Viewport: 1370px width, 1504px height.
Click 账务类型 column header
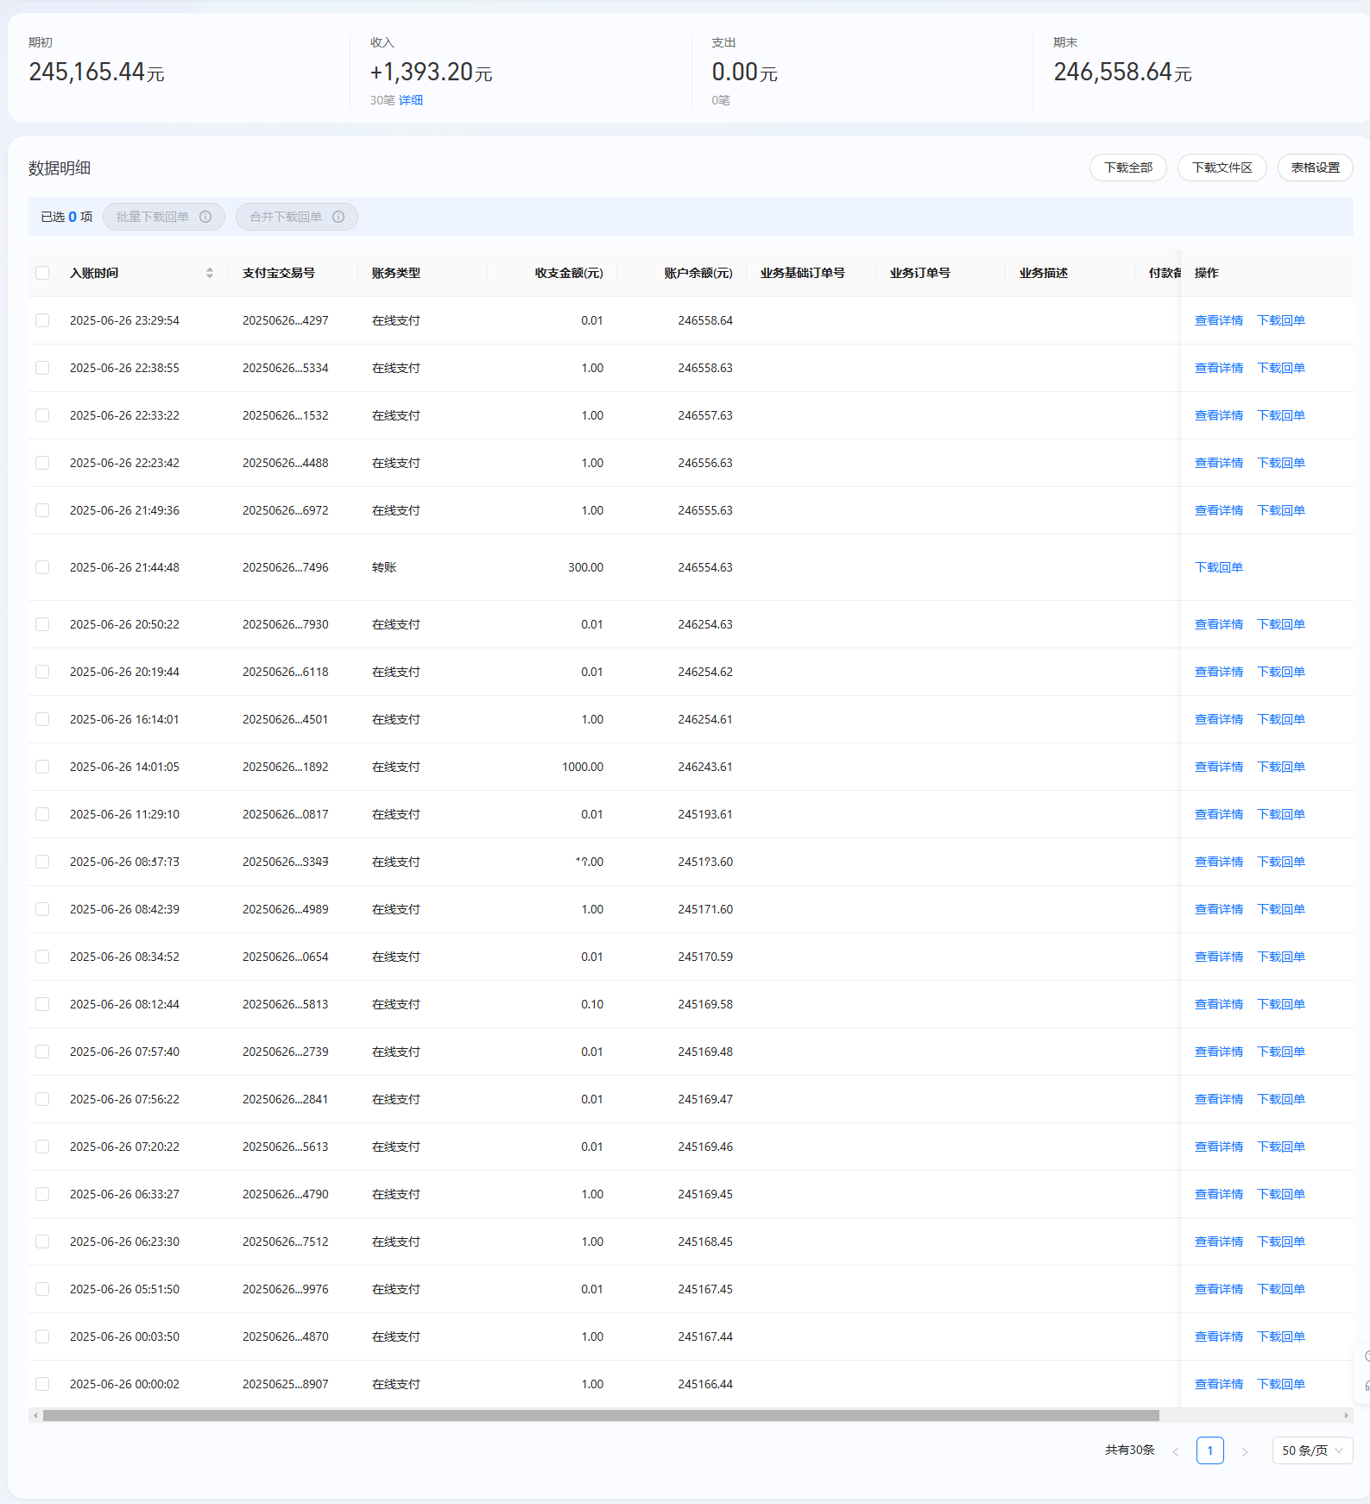point(396,273)
